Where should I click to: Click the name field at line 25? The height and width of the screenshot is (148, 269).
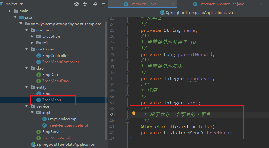tap(189, 30)
